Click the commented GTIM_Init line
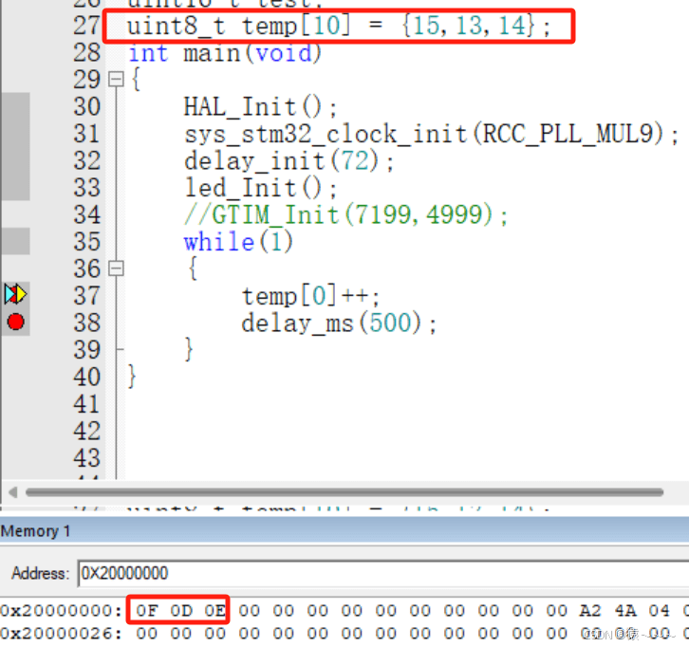The width and height of the screenshot is (689, 647). tap(345, 215)
